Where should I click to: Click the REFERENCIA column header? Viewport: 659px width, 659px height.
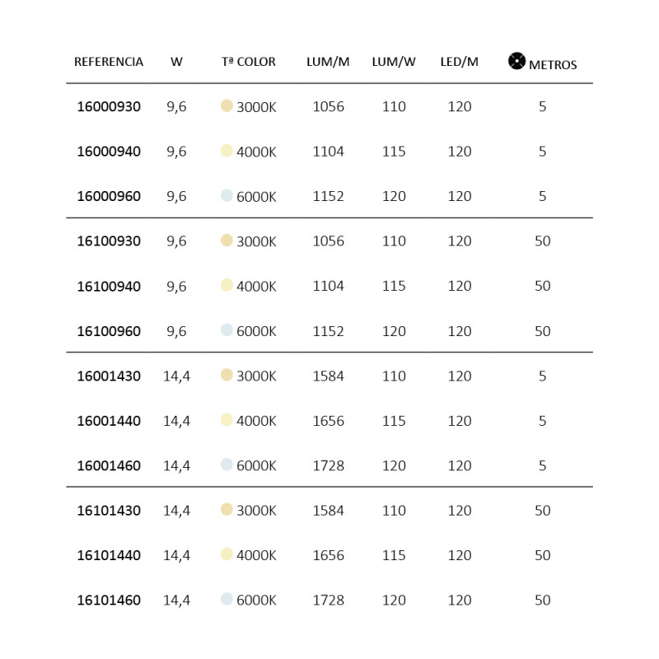pos(109,62)
